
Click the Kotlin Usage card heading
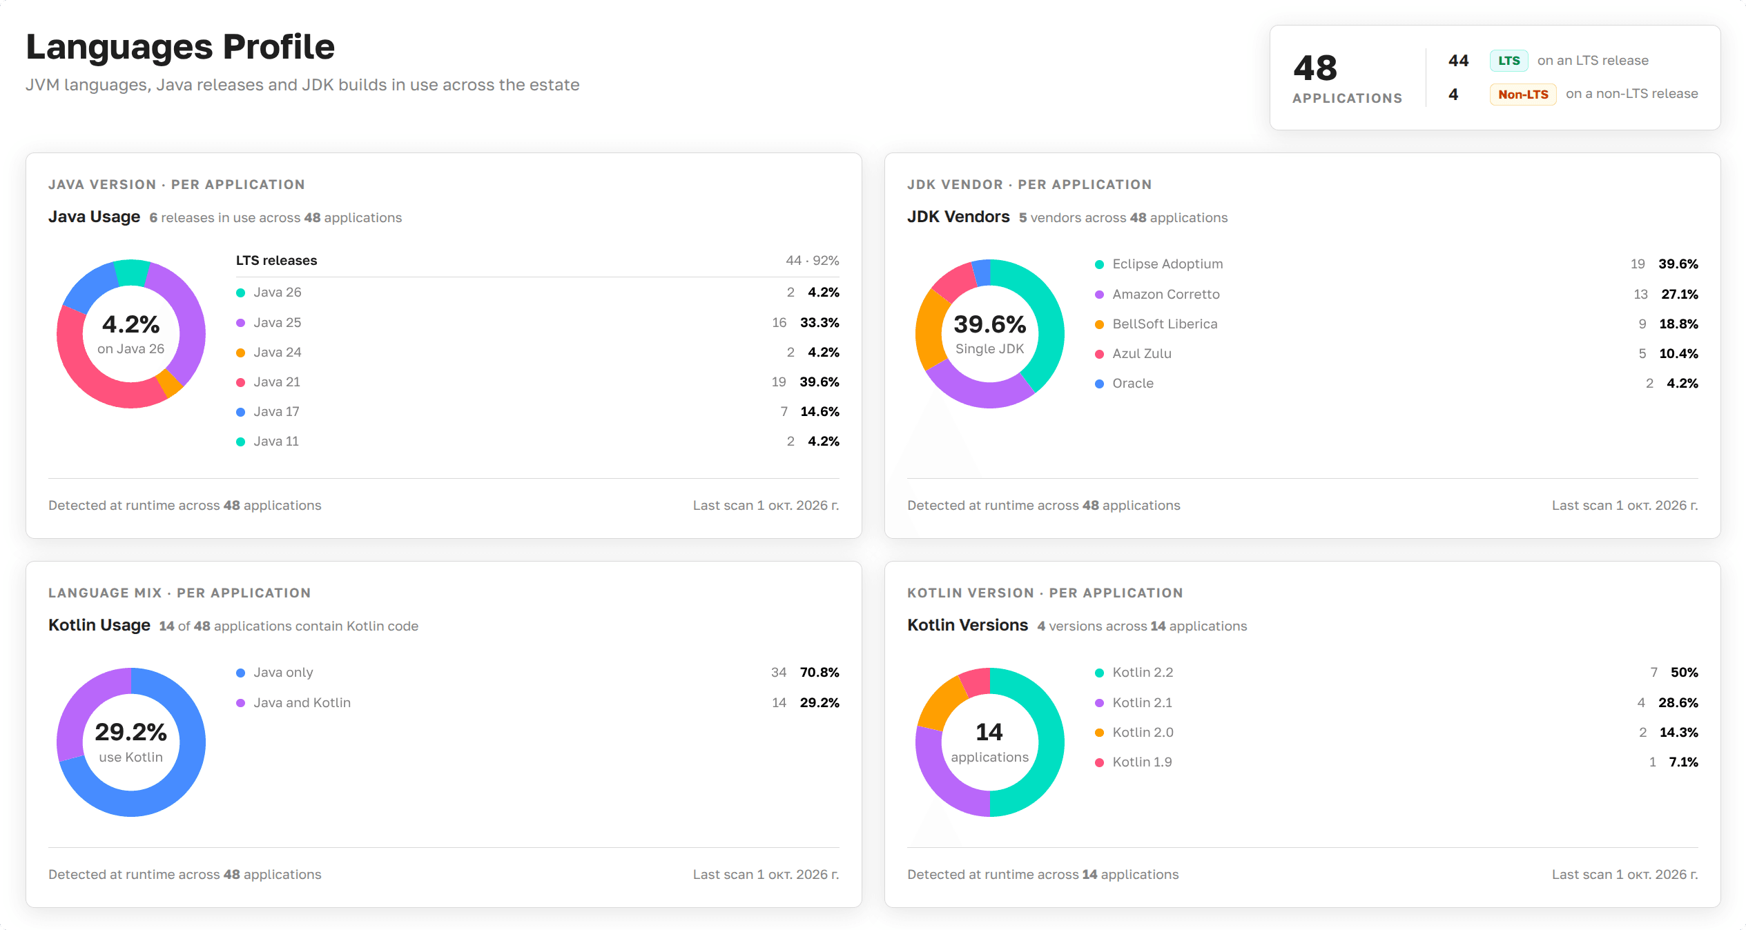(x=99, y=625)
